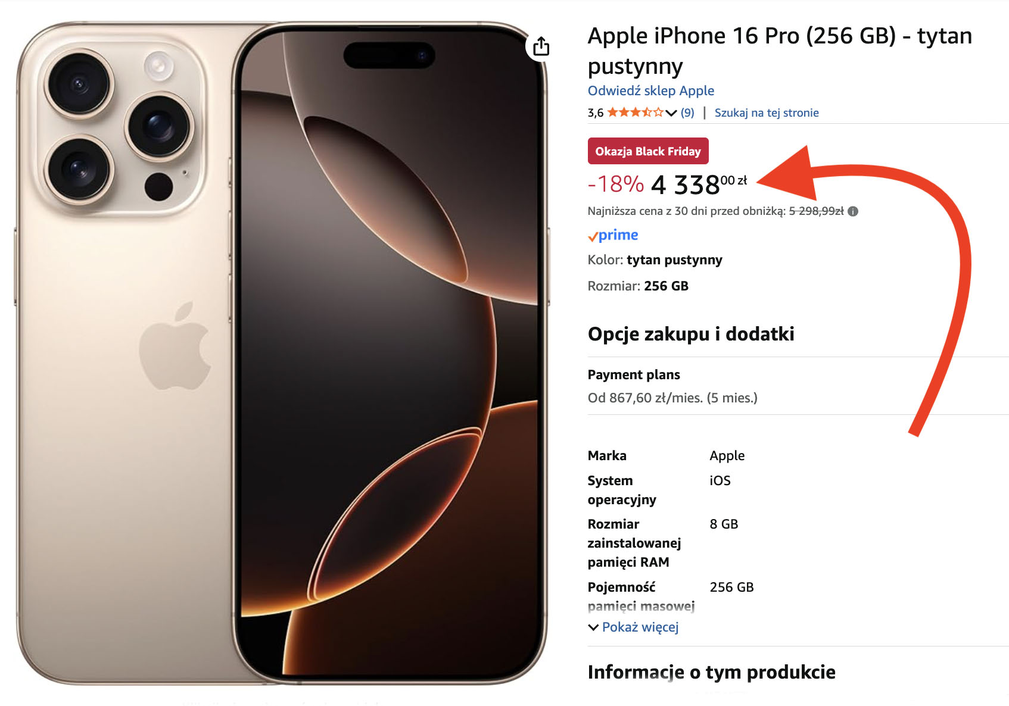Click the Kolor: tytan pustynny label
This screenshot has height=706, width=1009.
pyautogui.click(x=655, y=260)
